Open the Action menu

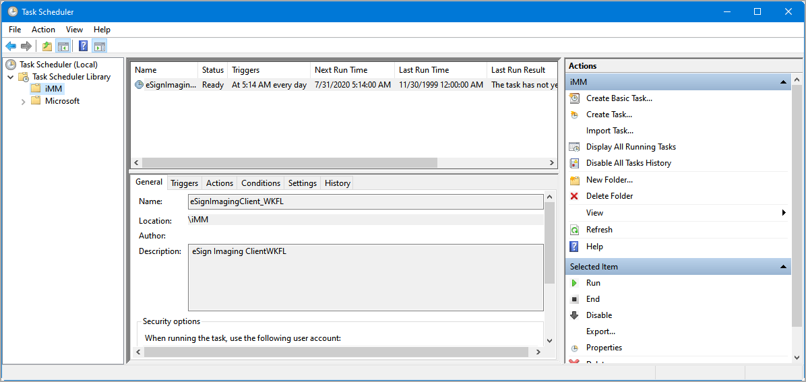point(43,30)
